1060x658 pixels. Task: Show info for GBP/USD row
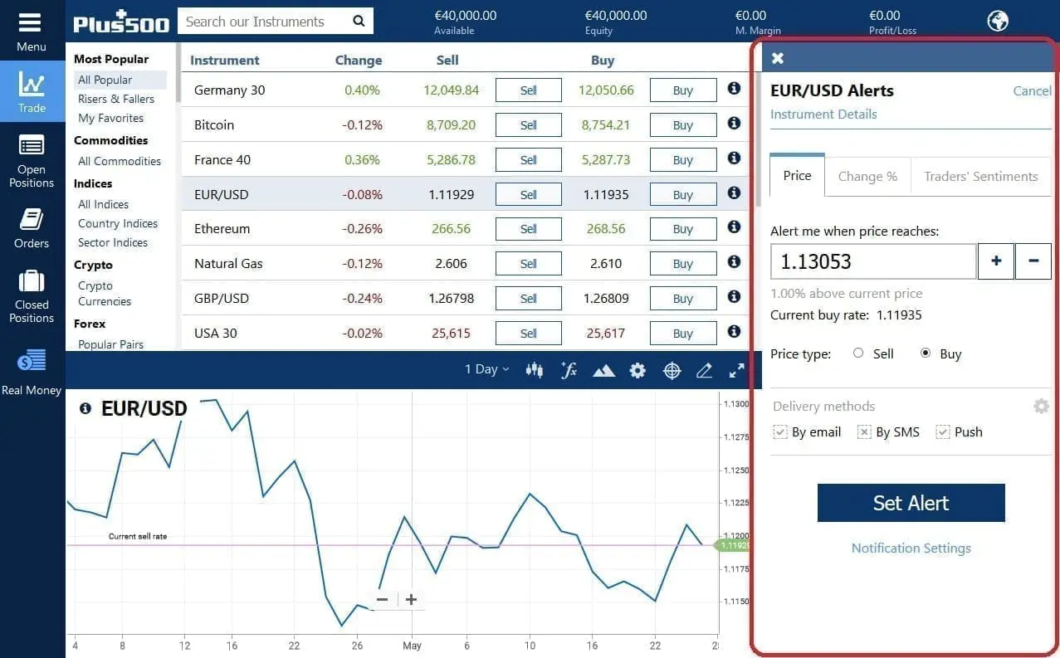pos(734,296)
